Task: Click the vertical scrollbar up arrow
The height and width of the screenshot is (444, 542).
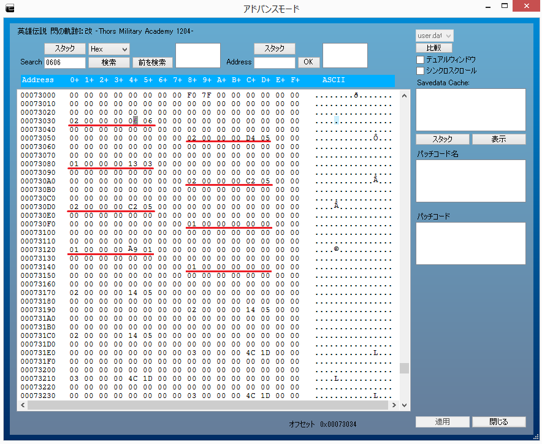Action: (x=404, y=95)
